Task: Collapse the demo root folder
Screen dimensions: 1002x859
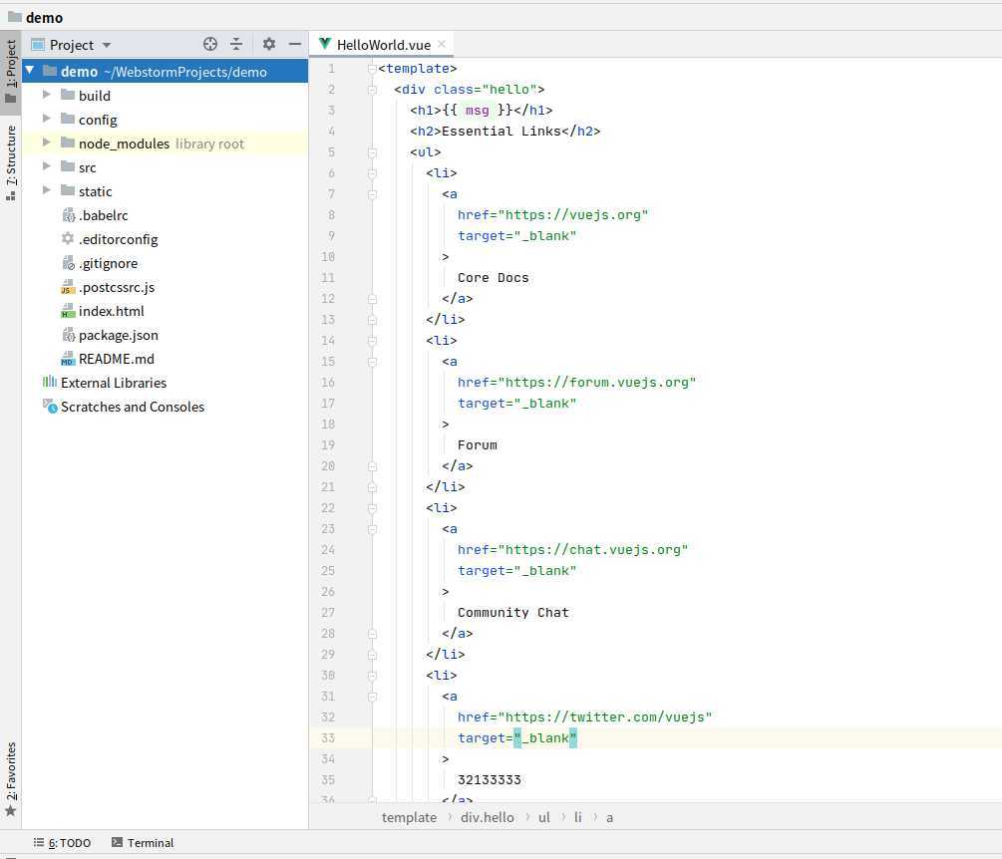Action: [29, 70]
